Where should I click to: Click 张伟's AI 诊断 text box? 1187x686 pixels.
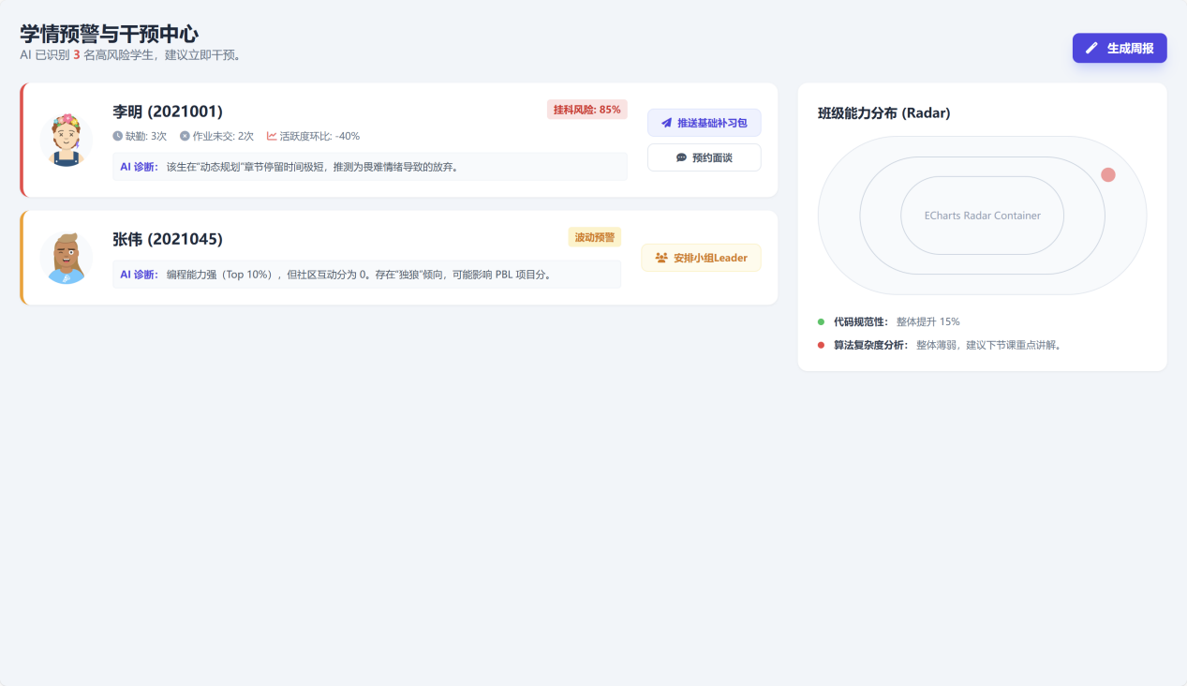[365, 275]
